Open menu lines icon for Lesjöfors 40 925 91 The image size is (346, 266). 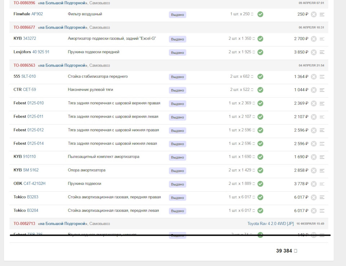[x=322, y=52]
